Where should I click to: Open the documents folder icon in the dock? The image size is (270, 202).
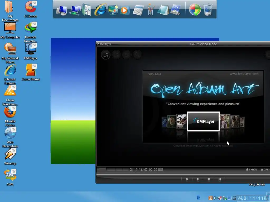(86, 10)
